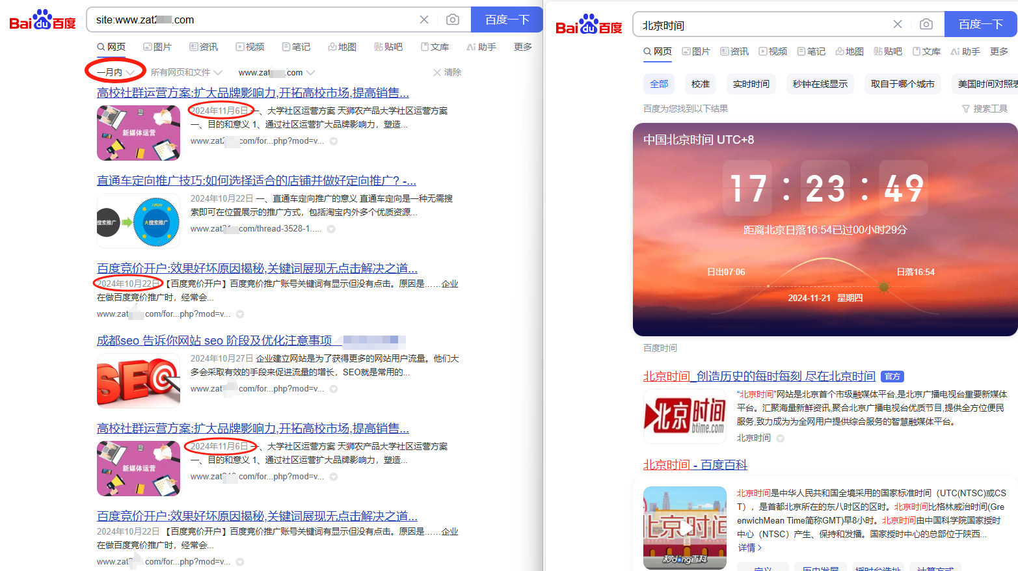The width and height of the screenshot is (1018, 571).
Task: Select the 取自于哪个城市 filter chip
Action: coord(903,84)
